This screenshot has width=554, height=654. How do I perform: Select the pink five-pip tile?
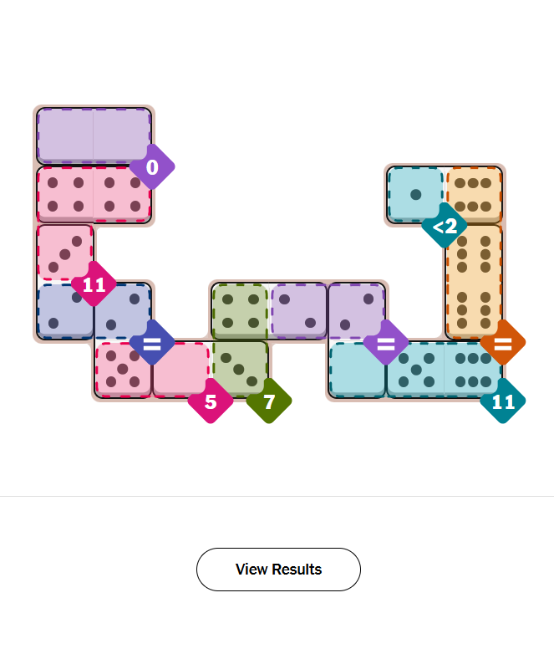(123, 369)
